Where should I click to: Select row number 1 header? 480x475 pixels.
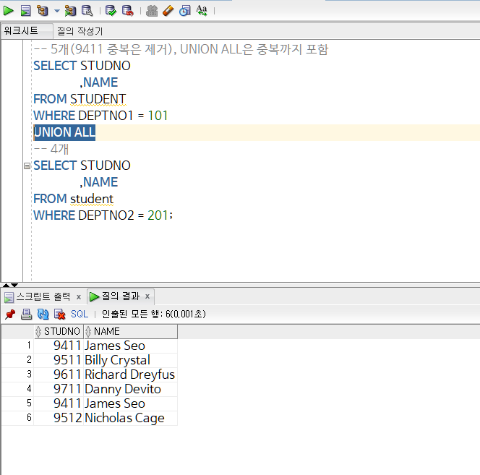(18, 346)
